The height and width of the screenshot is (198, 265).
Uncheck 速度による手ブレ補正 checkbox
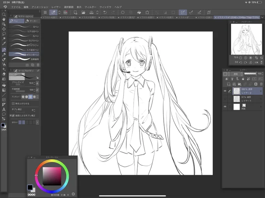13,116
